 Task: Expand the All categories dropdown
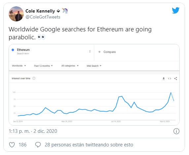pos(70,66)
